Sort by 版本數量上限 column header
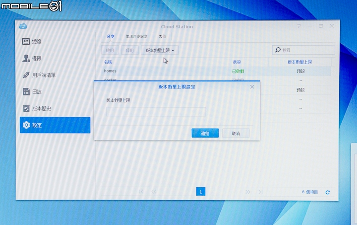 pos(300,62)
